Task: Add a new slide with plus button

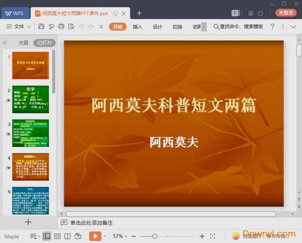Action: pyautogui.click(x=28, y=222)
